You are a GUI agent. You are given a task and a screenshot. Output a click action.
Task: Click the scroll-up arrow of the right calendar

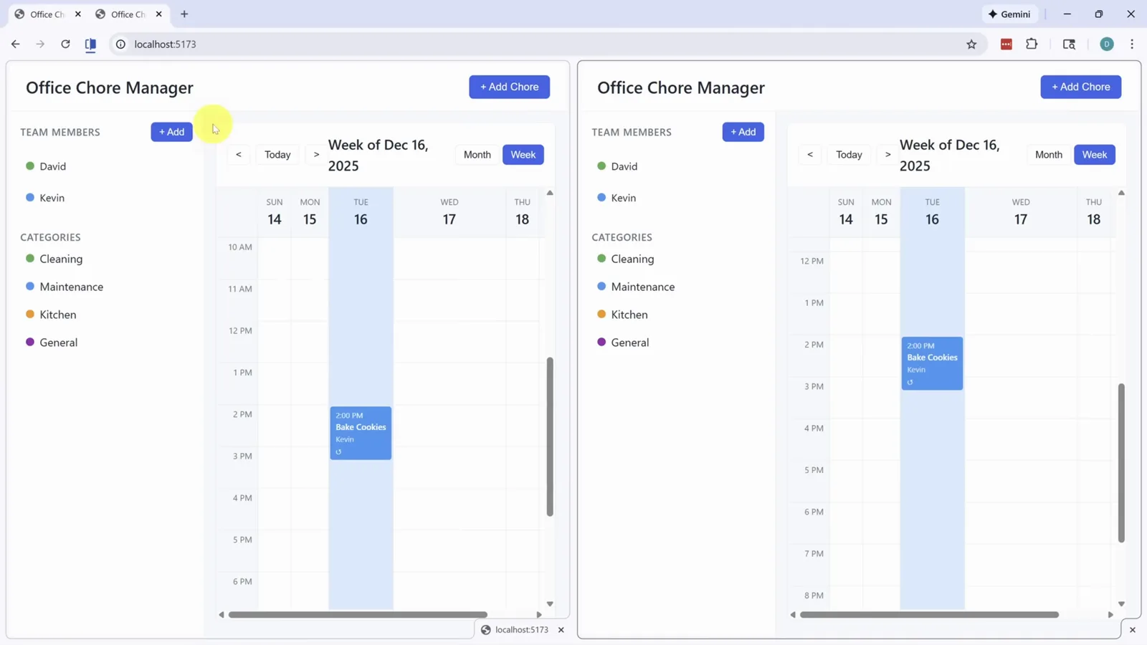click(1121, 193)
